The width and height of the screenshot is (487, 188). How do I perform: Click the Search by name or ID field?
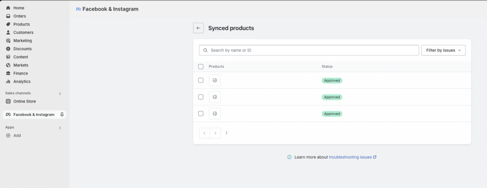[x=312, y=50]
